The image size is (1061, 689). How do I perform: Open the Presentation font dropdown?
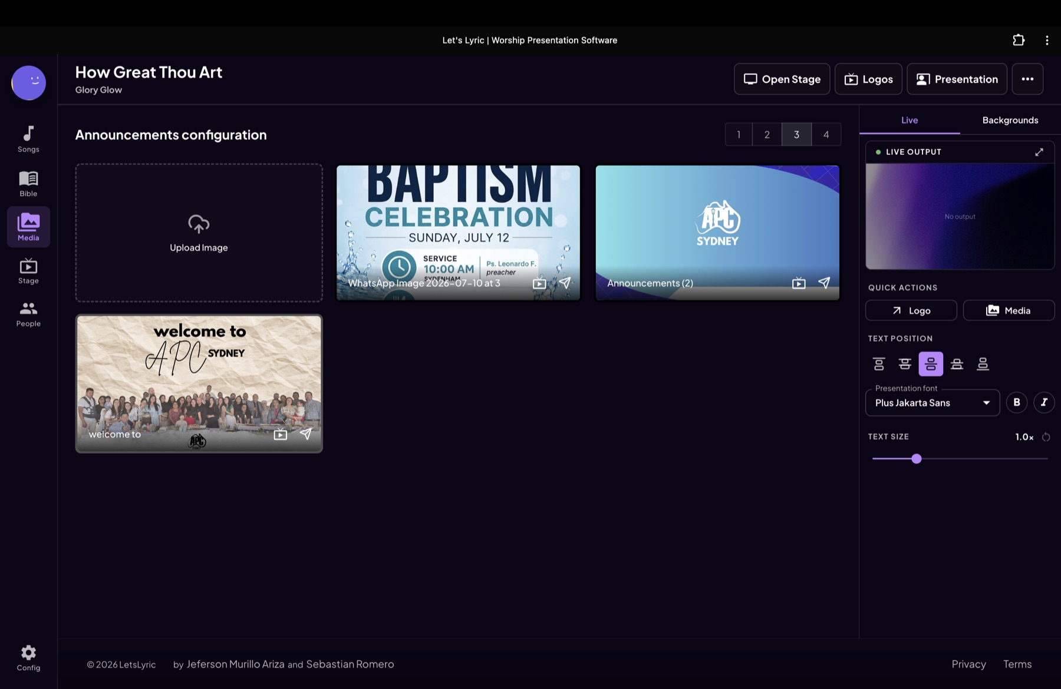[x=933, y=403]
